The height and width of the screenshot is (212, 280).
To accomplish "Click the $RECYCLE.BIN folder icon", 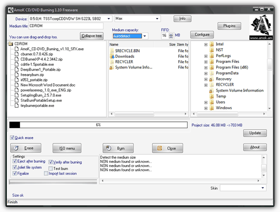I will pos(112,50).
